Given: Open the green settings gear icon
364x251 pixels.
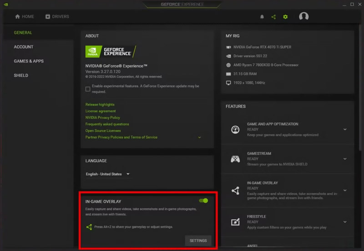Looking at the screenshot, I should tap(285, 17).
